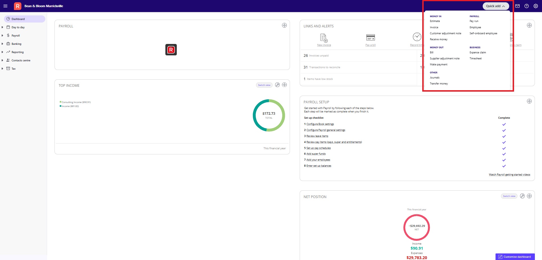Expand the Day to day sidebar section
Image resolution: width=542 pixels, height=260 pixels.
click(x=2, y=27)
